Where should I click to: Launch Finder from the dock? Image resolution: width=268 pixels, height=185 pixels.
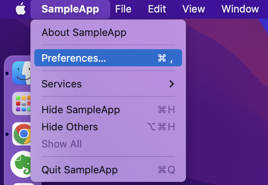point(21,73)
